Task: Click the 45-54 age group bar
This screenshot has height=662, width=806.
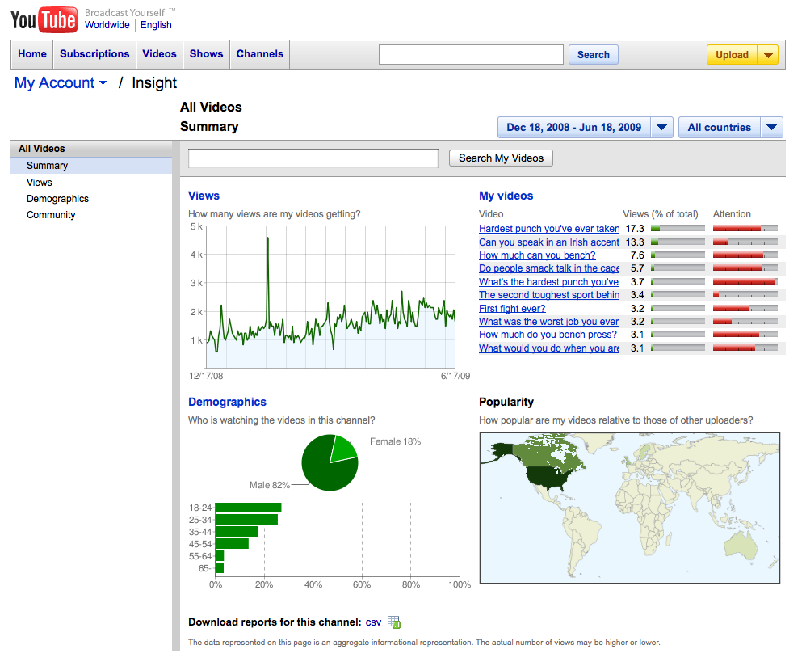Action: coord(232,544)
